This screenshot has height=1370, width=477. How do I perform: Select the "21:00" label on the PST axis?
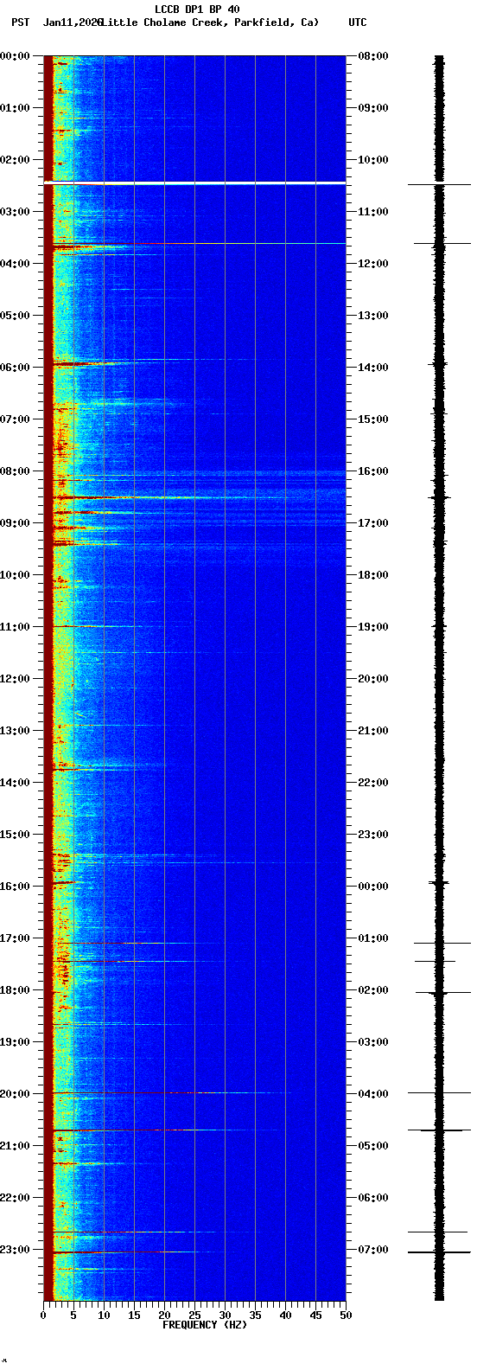tap(15, 1146)
